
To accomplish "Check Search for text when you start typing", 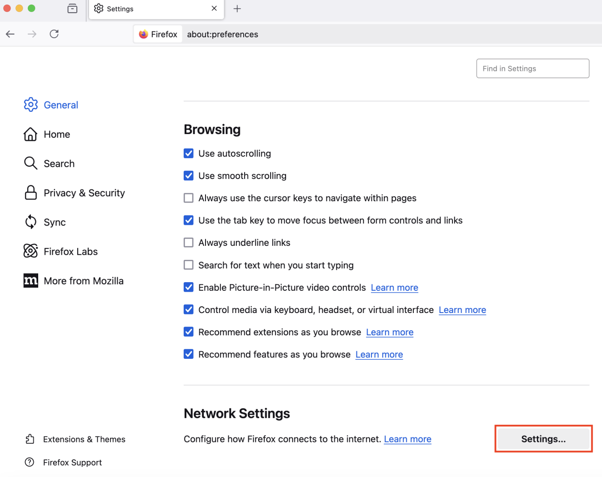I will (x=189, y=265).
